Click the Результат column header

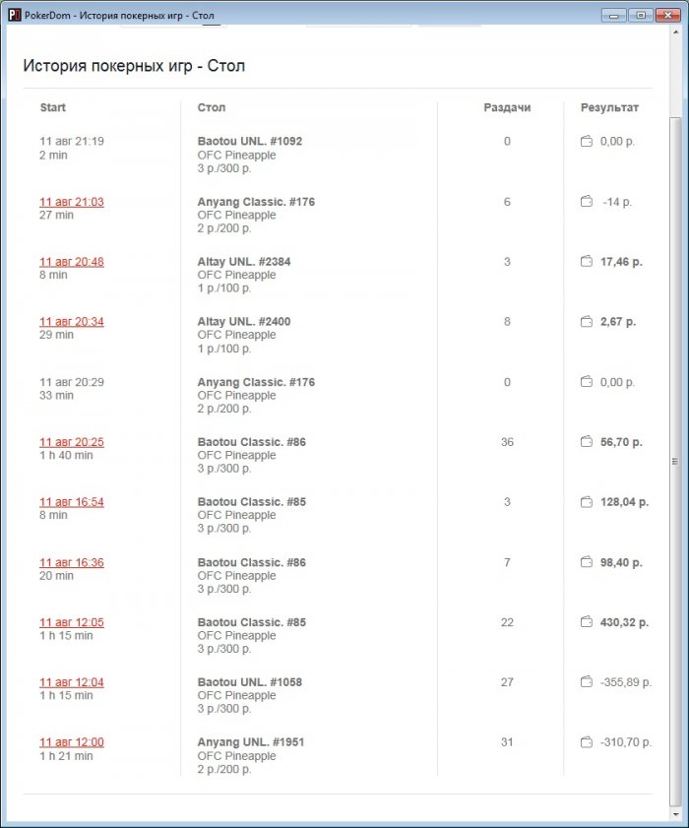click(609, 107)
